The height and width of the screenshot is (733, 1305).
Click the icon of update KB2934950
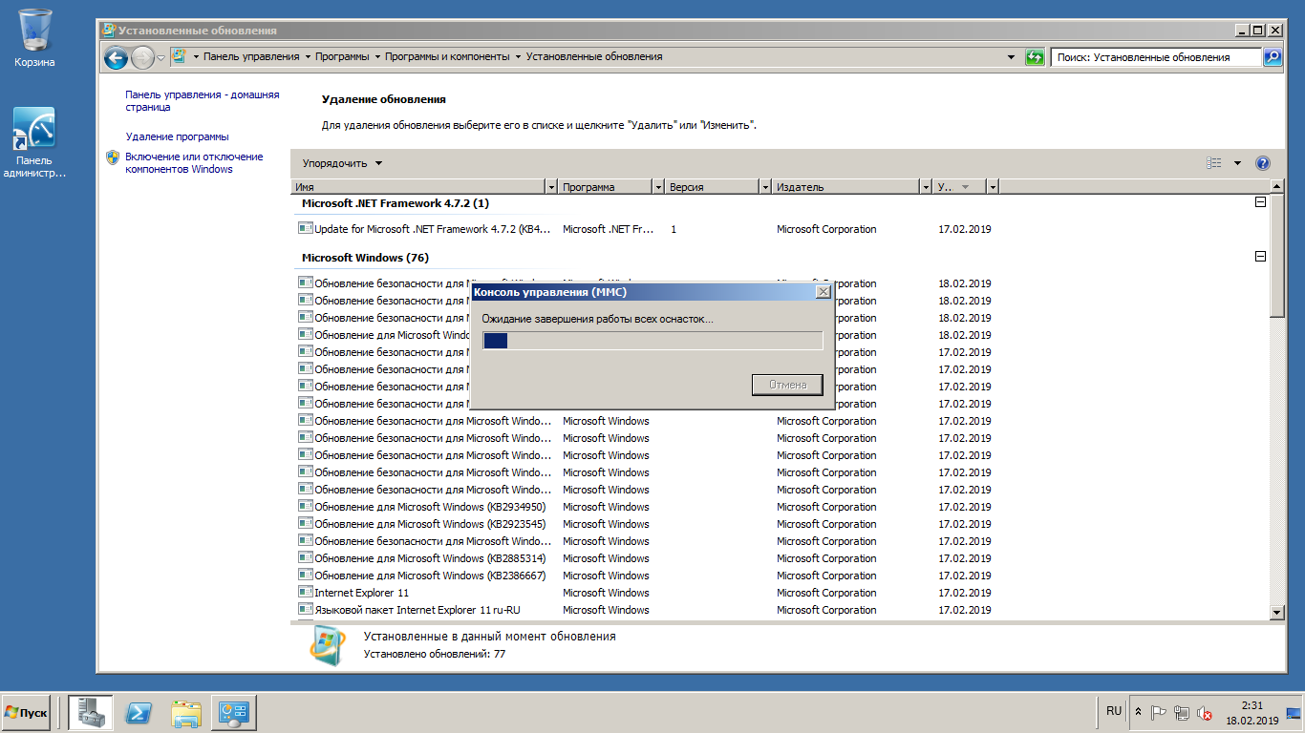(306, 506)
